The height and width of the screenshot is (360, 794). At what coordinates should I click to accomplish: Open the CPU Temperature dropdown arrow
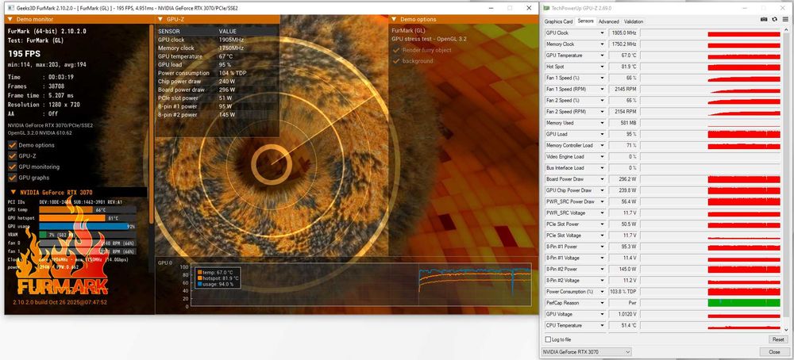(x=602, y=325)
